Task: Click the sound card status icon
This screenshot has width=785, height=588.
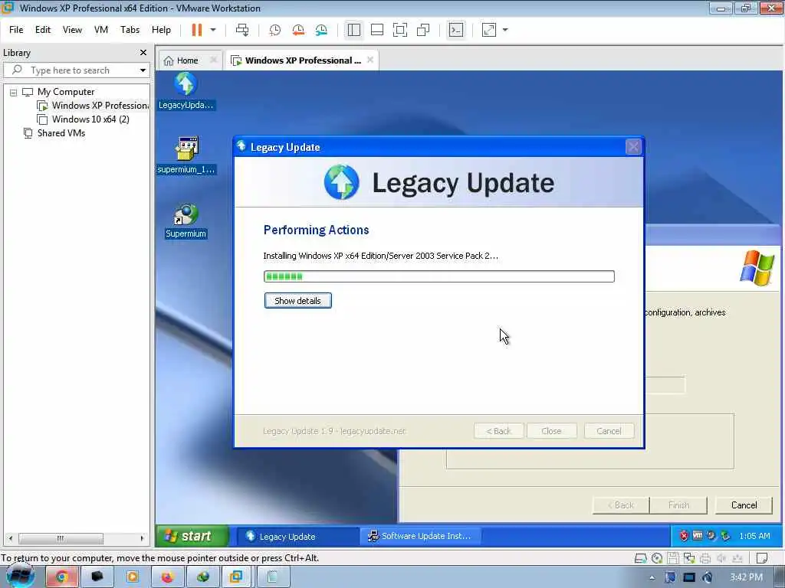Action: (721, 558)
